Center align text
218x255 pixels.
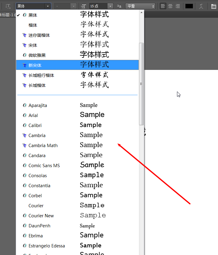pos(170,6)
